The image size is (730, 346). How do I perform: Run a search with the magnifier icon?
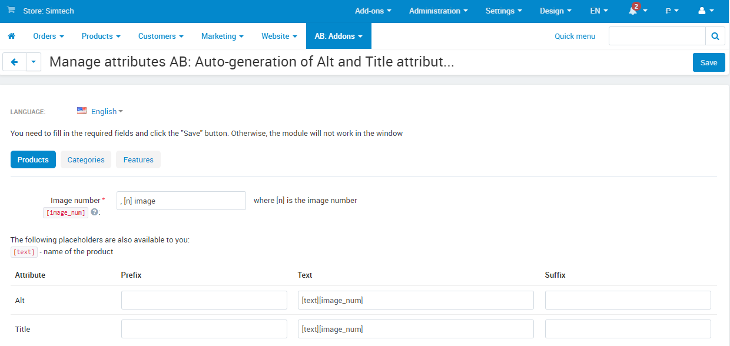(x=715, y=36)
